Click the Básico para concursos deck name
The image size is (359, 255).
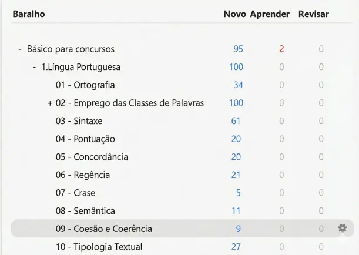pyautogui.click(x=71, y=49)
